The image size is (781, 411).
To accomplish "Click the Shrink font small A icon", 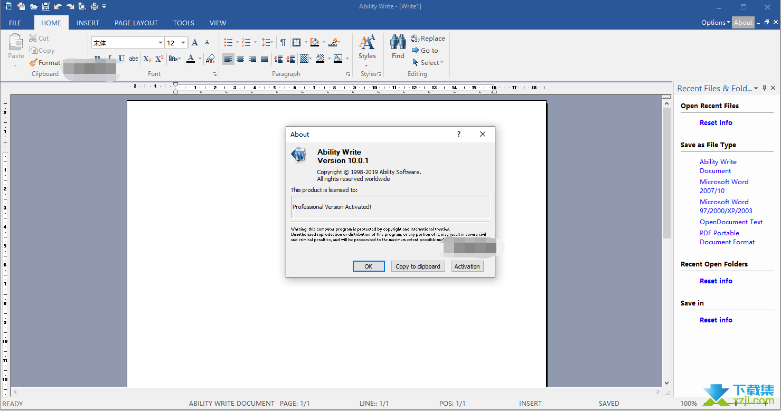I will [x=207, y=43].
